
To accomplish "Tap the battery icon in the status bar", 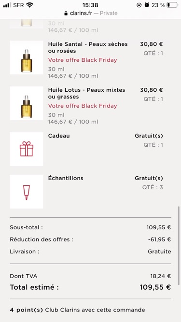I will pos(172,5).
